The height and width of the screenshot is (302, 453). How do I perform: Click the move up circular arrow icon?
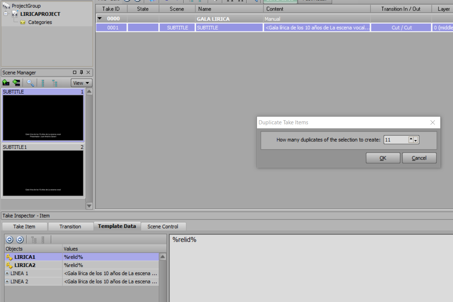(10, 239)
